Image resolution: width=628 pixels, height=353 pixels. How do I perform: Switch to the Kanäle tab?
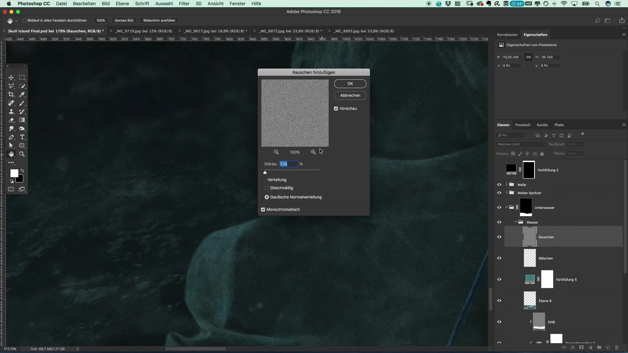(542, 125)
